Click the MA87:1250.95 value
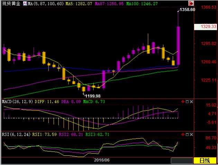This screenshot has width=218, height=165. [109, 3]
